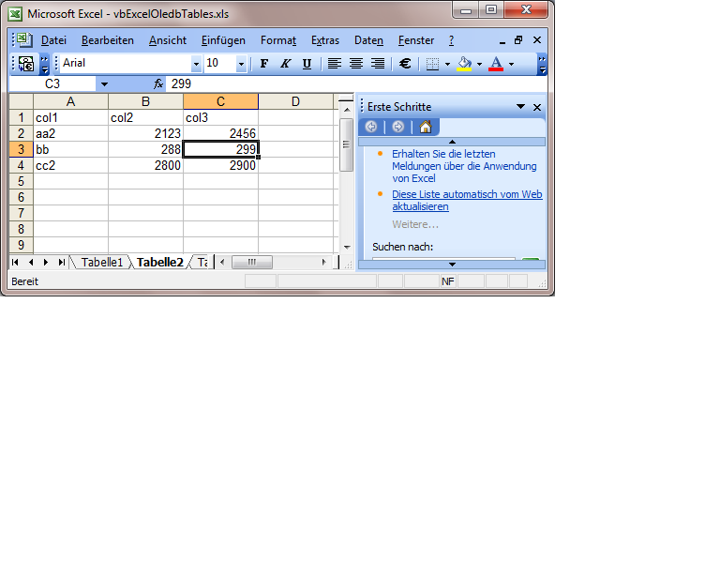This screenshot has width=720, height=576.
Task: Center align the cell text
Action: tap(356, 64)
